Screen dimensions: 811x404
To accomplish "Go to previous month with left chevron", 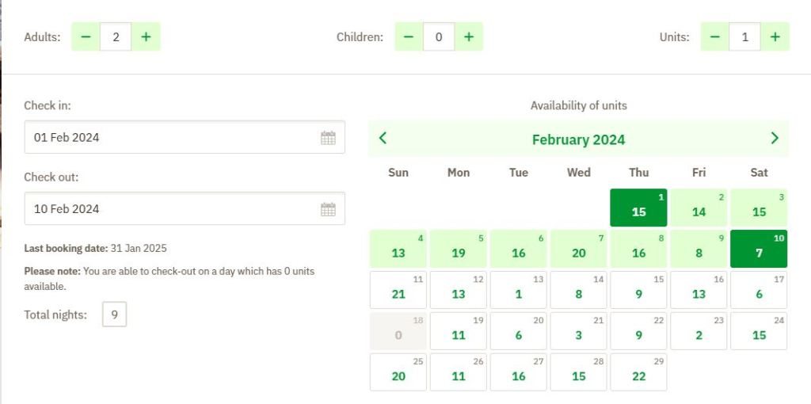I will tap(383, 139).
